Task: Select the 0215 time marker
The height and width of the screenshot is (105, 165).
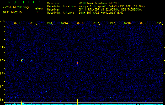Action: pyautogui.click(x=80, y=23)
